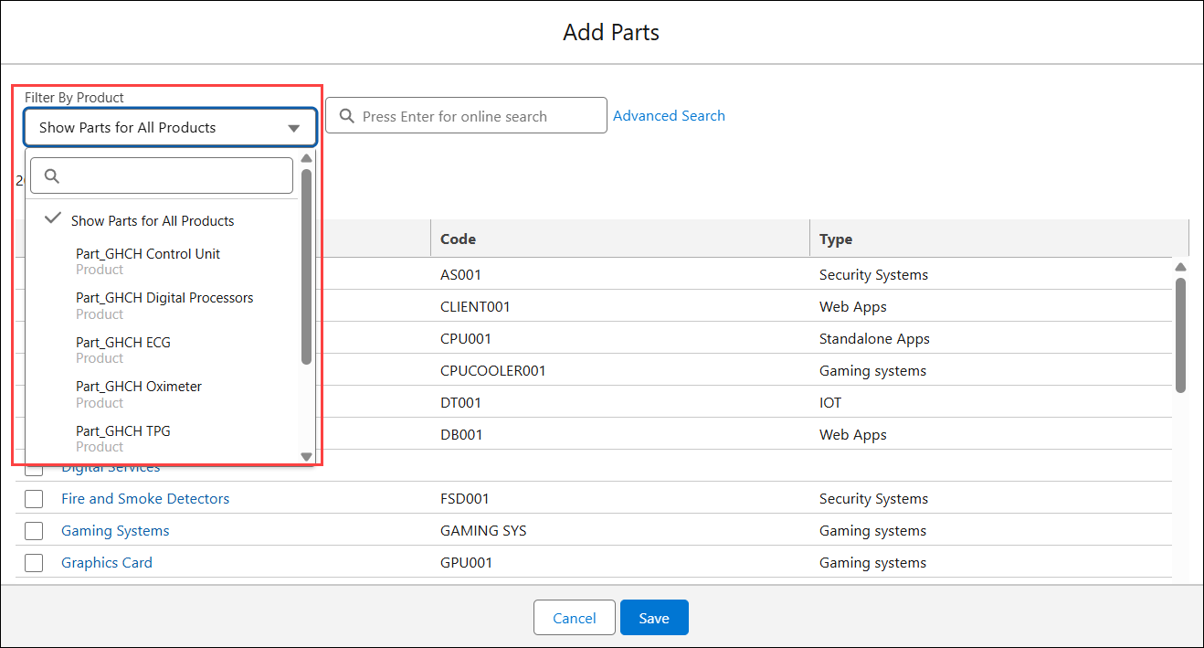Click the magnifier icon in dropdown search
This screenshot has height=648, width=1204.
(52, 176)
